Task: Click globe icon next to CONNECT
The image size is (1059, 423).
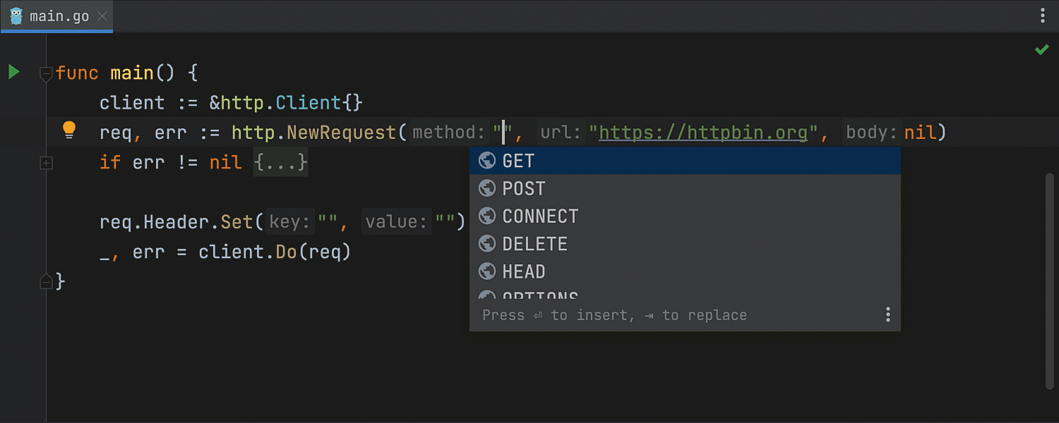Action: coord(486,216)
